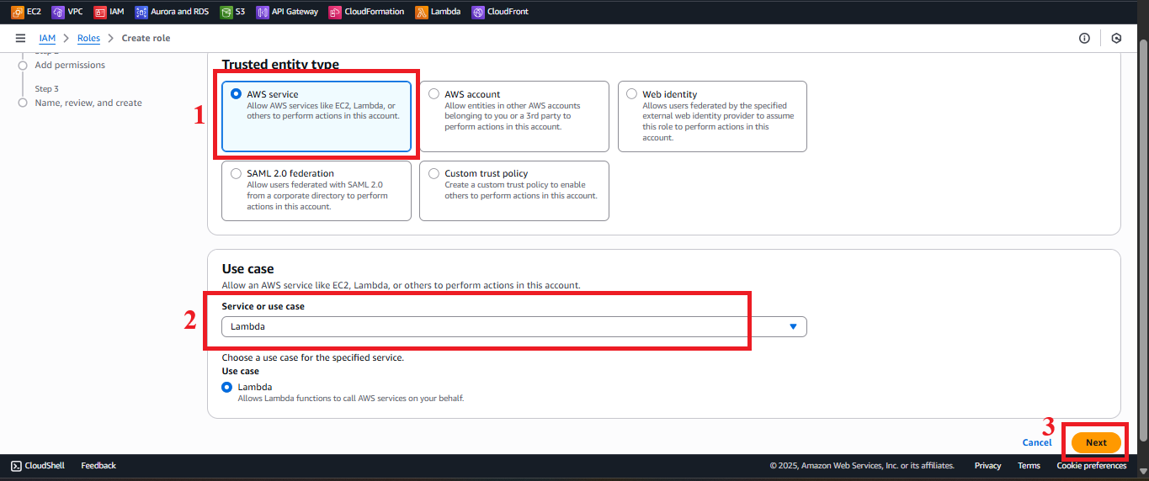Click the Create role breadcrumb text

coord(146,38)
